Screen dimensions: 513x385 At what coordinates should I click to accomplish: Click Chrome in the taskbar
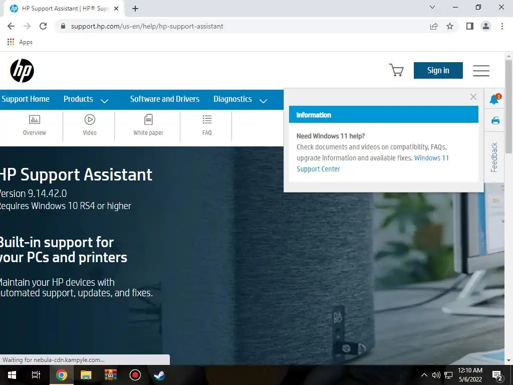(61, 375)
